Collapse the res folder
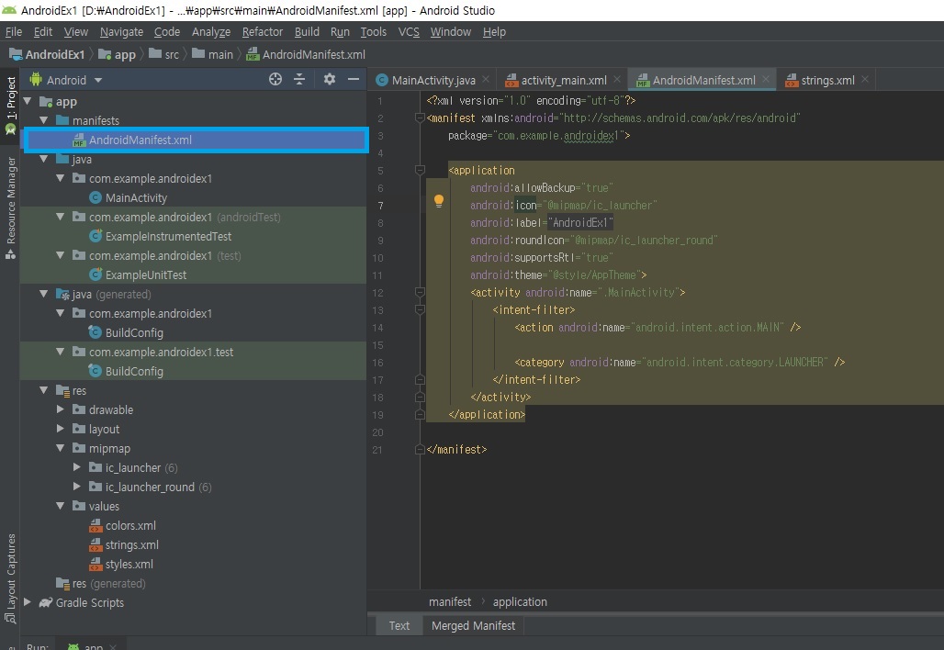Viewport: 944px width, 650px height. (x=43, y=390)
